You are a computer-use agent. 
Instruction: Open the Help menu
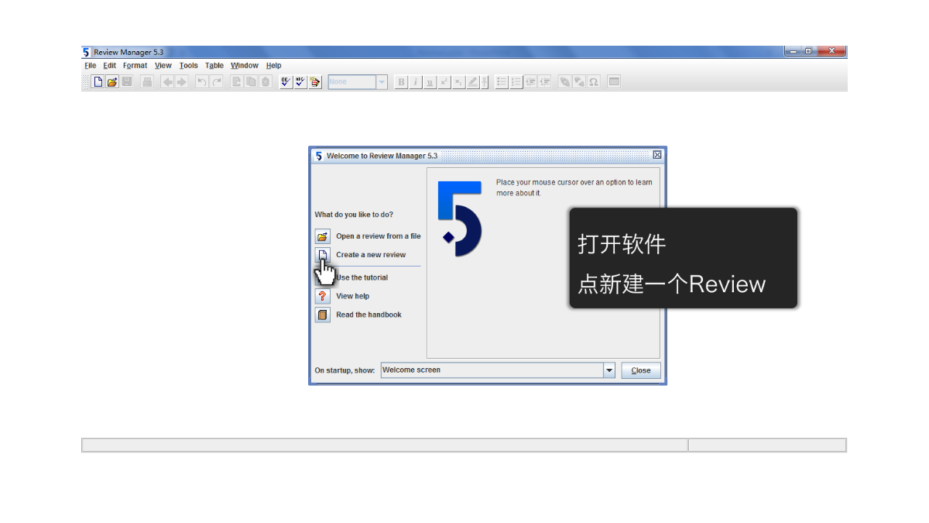[x=274, y=66]
